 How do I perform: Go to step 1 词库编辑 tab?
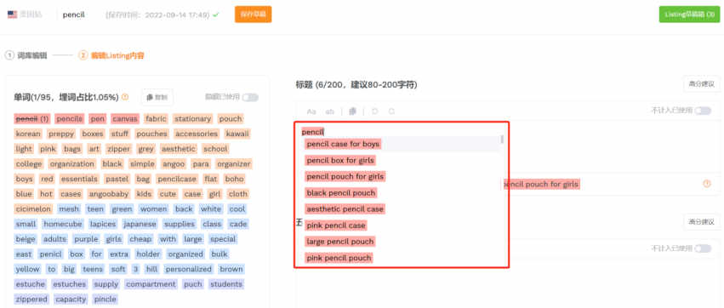click(x=26, y=55)
